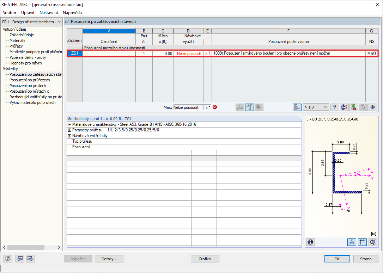Viewport: 383px width, 273px height.
Task: Open the > 1,0 ratio filter dropdown
Action: tap(316, 107)
